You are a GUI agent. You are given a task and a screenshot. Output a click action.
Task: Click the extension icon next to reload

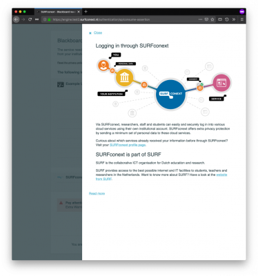(x=37, y=19)
